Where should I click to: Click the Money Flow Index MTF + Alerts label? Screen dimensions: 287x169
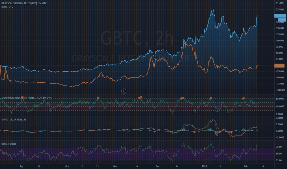[x=26, y=98]
